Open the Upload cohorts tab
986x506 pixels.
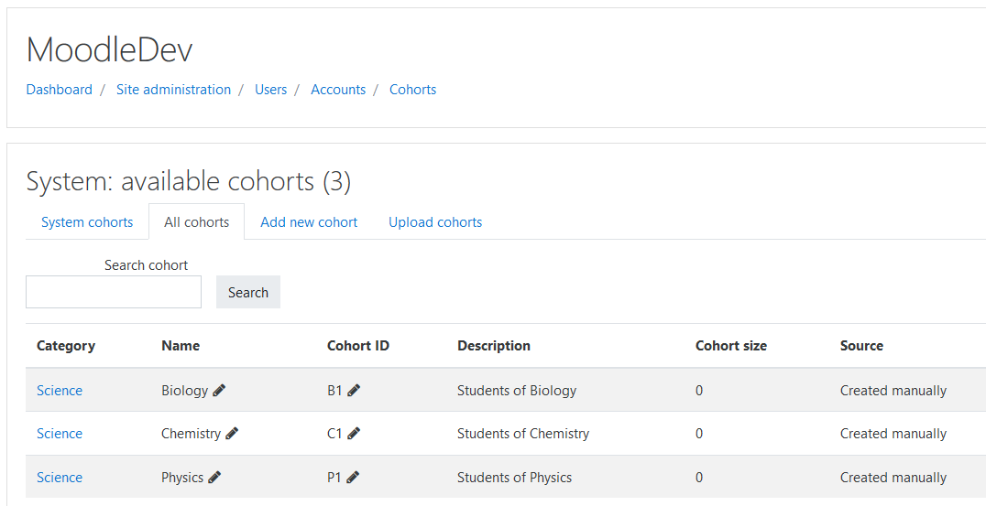(x=435, y=222)
